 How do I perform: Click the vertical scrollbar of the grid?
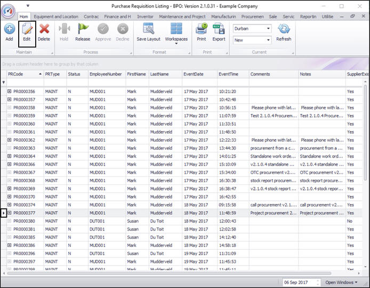tap(365, 176)
